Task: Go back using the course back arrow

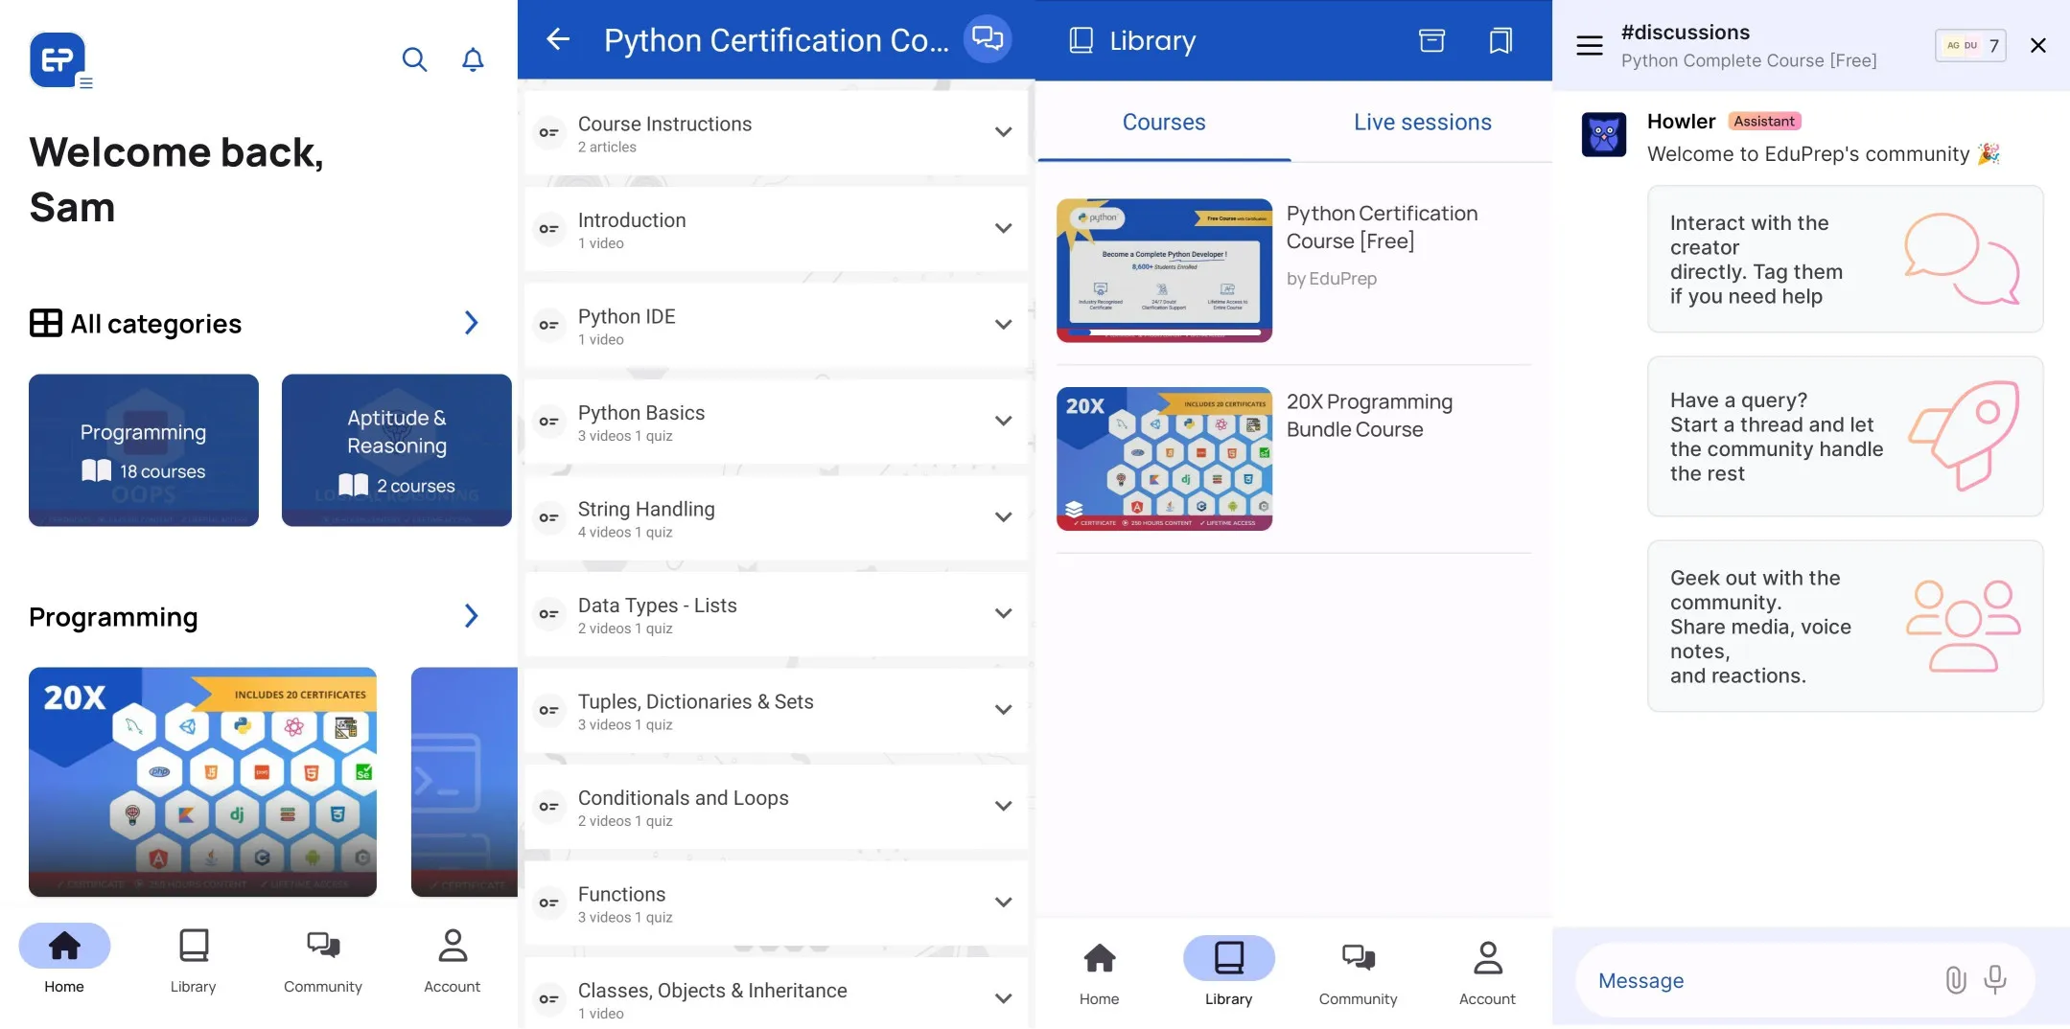Action: point(558,39)
